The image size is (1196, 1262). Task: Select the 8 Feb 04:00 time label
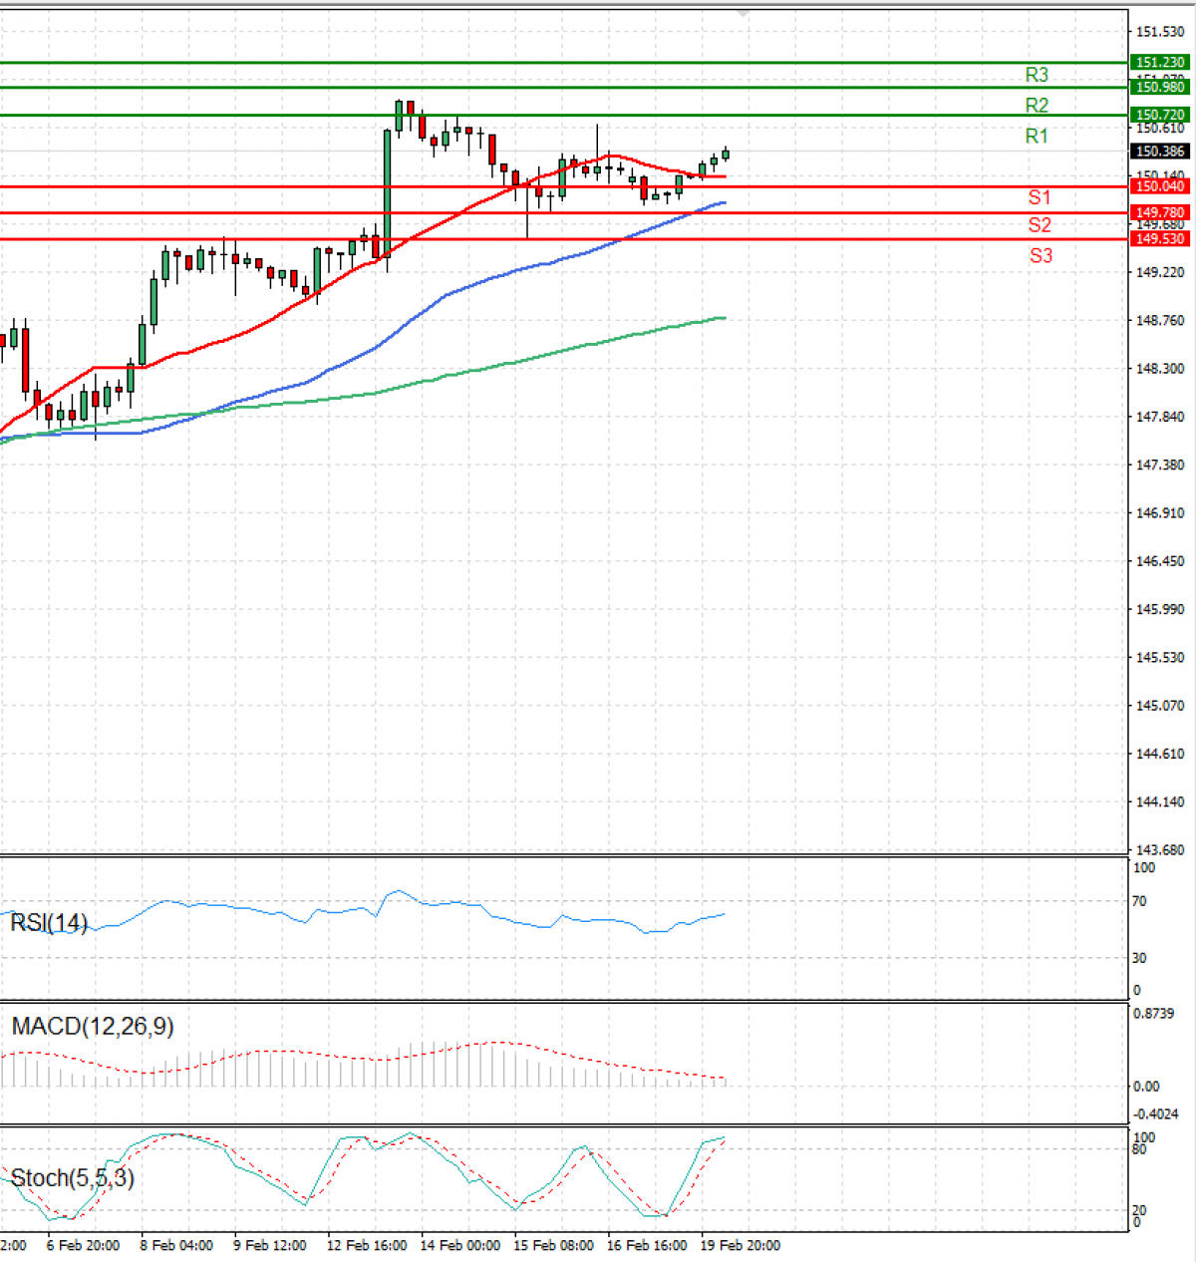[176, 1246]
